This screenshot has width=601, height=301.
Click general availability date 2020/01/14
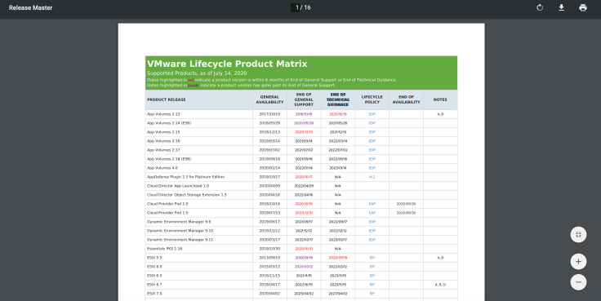[x=269, y=168]
